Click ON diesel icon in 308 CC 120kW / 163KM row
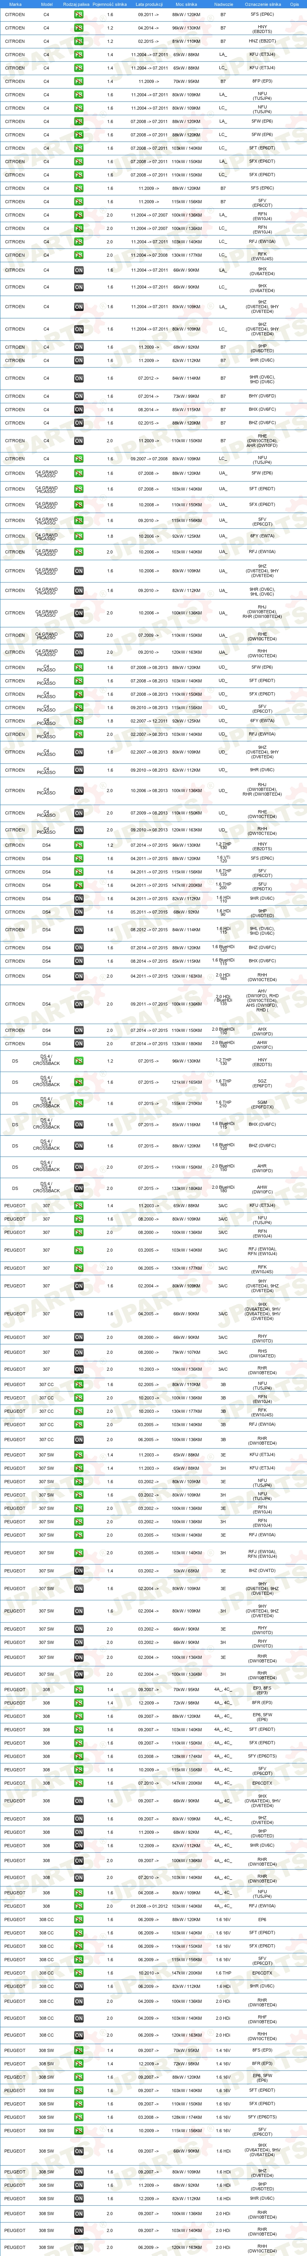The height and width of the screenshot is (2256, 307). (x=79, y=2035)
